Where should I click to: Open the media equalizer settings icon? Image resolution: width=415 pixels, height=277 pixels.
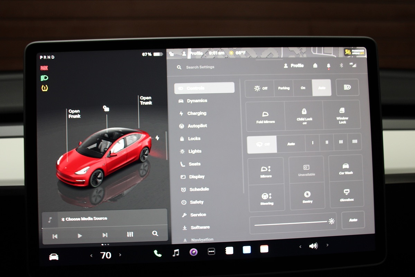(130, 235)
